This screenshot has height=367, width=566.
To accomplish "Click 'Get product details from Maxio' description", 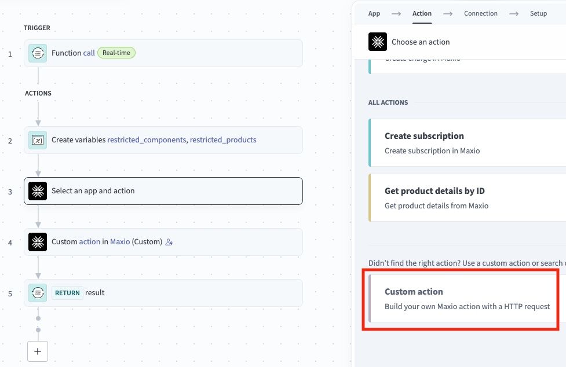I will (436, 206).
